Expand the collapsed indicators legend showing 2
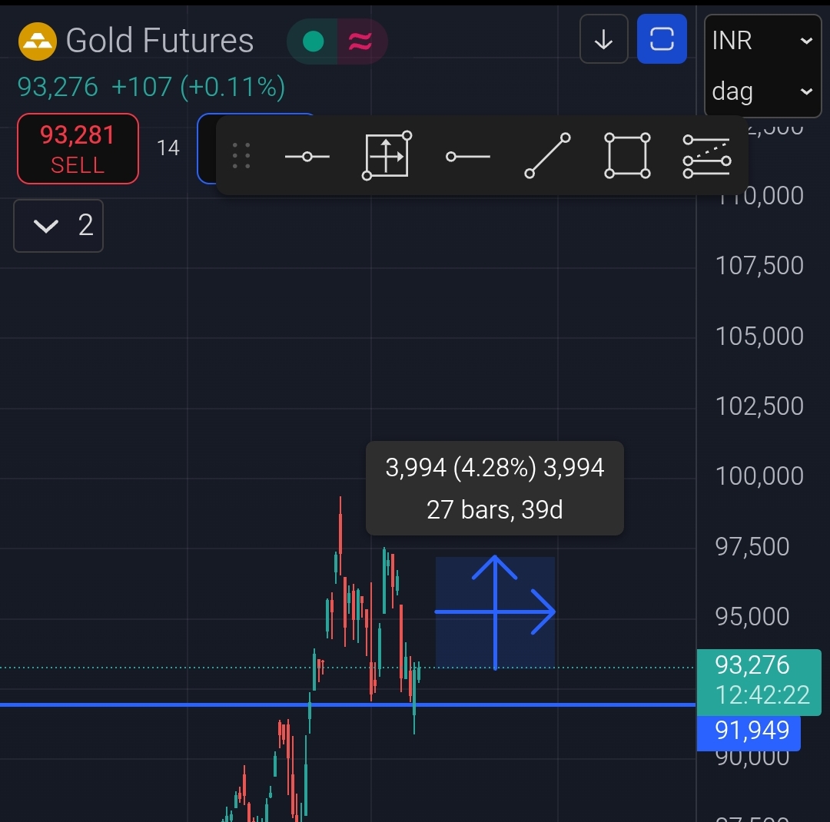 [x=58, y=226]
